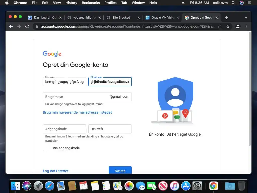Expand the tab search chevron
Image resolution: width=257 pixels, height=193 pixels.
tap(246, 18)
